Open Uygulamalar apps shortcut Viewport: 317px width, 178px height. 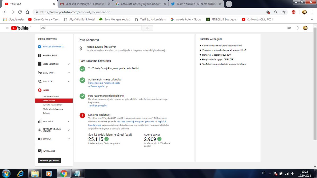tap(14, 20)
